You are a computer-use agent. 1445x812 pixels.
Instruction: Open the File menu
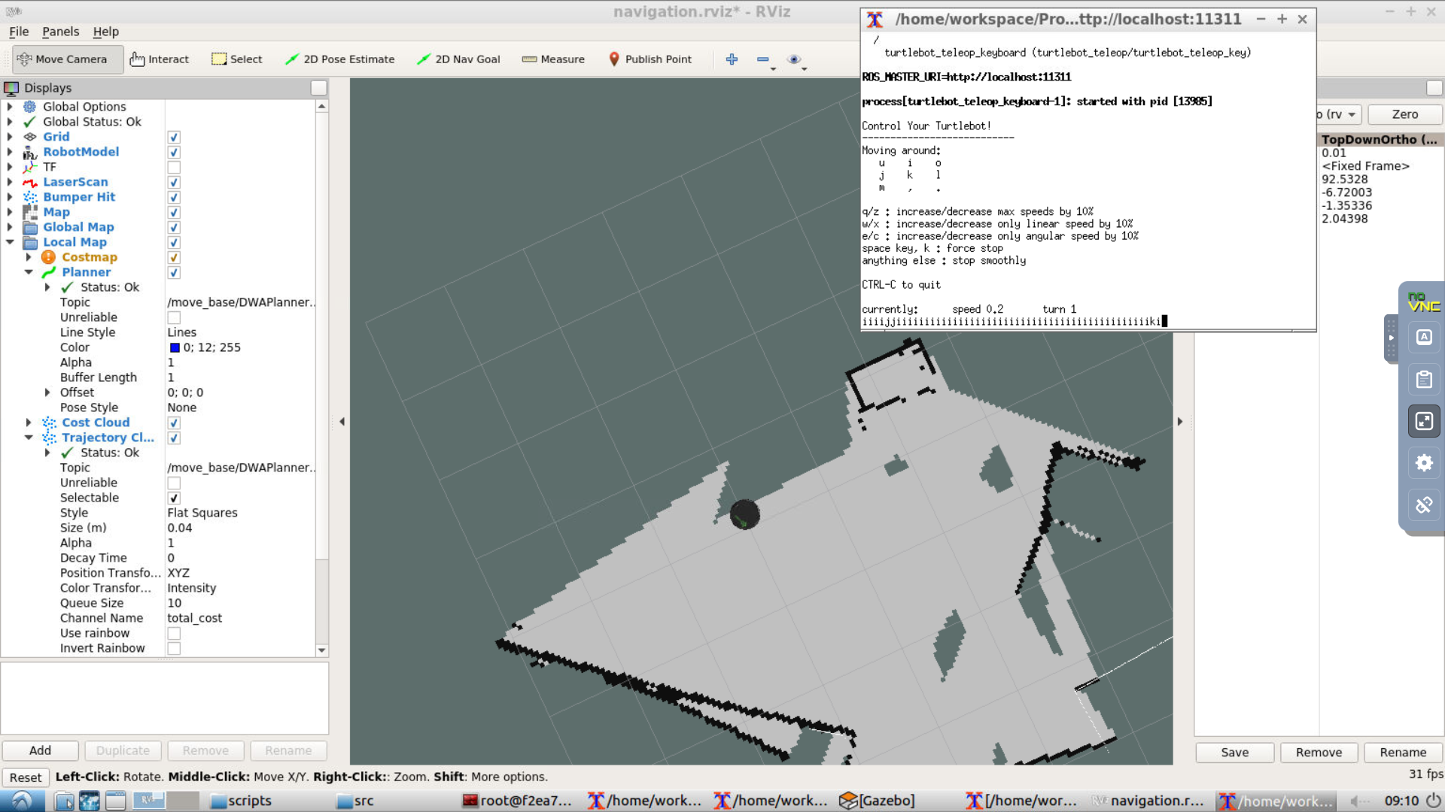[x=18, y=32]
